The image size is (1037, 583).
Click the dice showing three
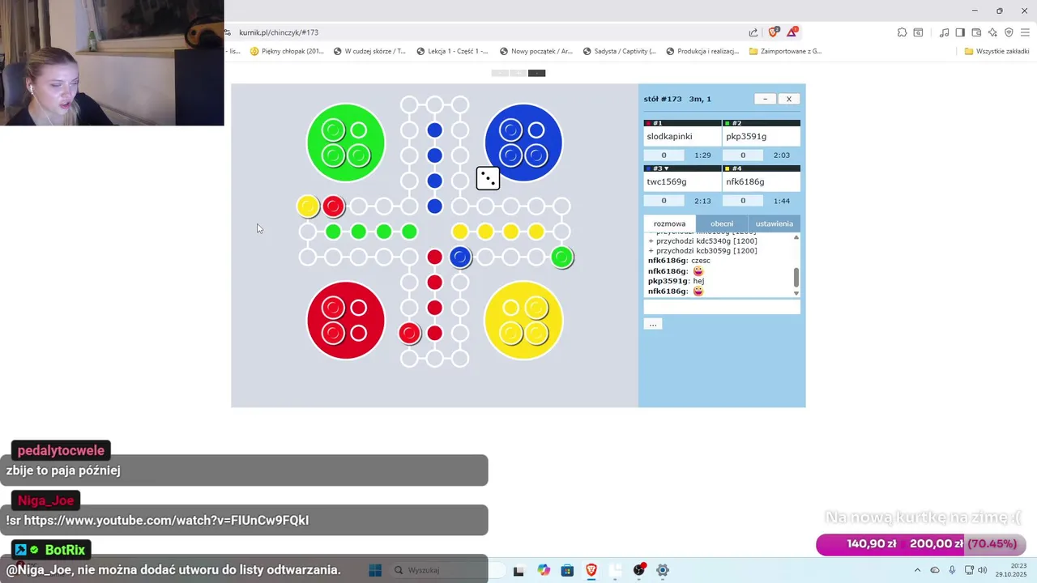(x=488, y=178)
